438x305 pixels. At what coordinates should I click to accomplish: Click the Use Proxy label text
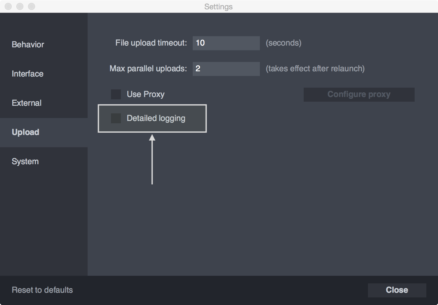point(145,94)
